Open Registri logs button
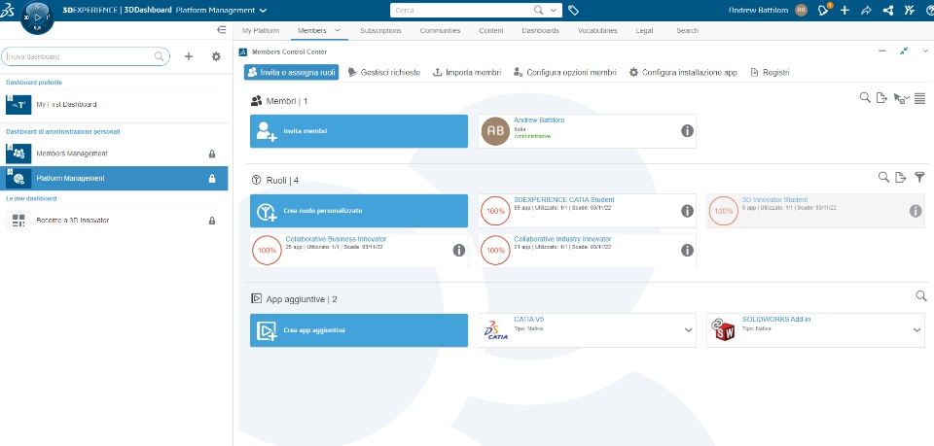 click(x=770, y=72)
